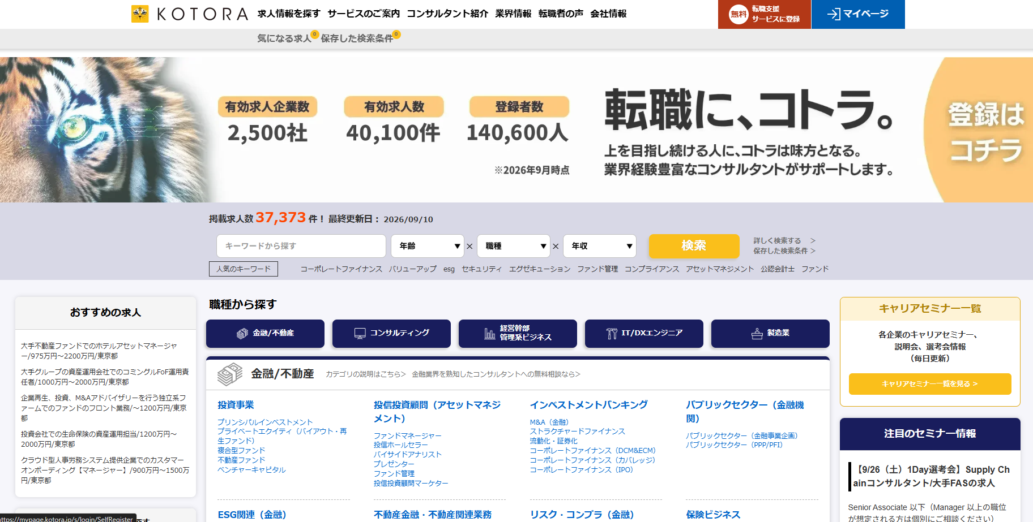Click the yellow 検索 button

694,246
